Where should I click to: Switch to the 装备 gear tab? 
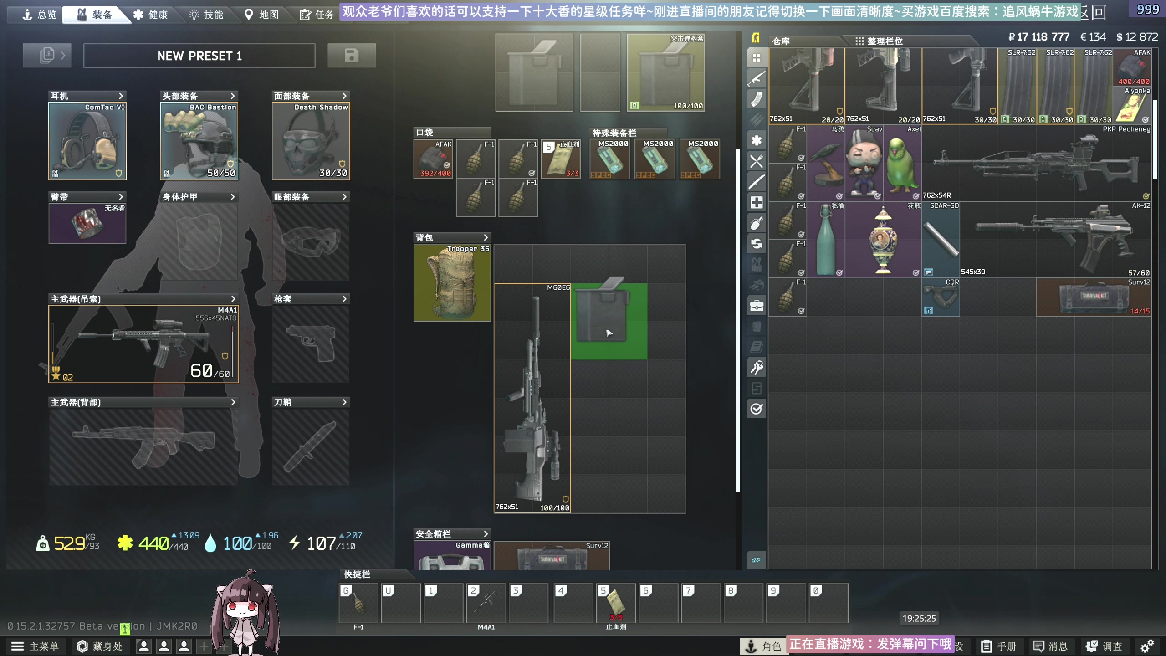tap(95, 15)
